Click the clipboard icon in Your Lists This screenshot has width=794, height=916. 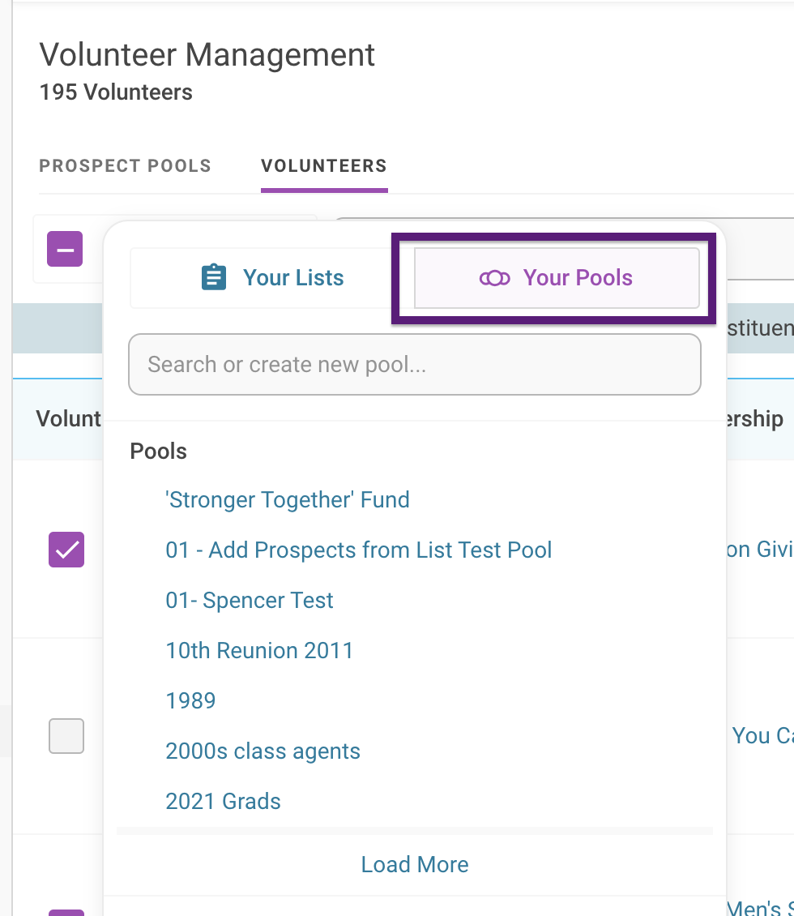(x=213, y=278)
